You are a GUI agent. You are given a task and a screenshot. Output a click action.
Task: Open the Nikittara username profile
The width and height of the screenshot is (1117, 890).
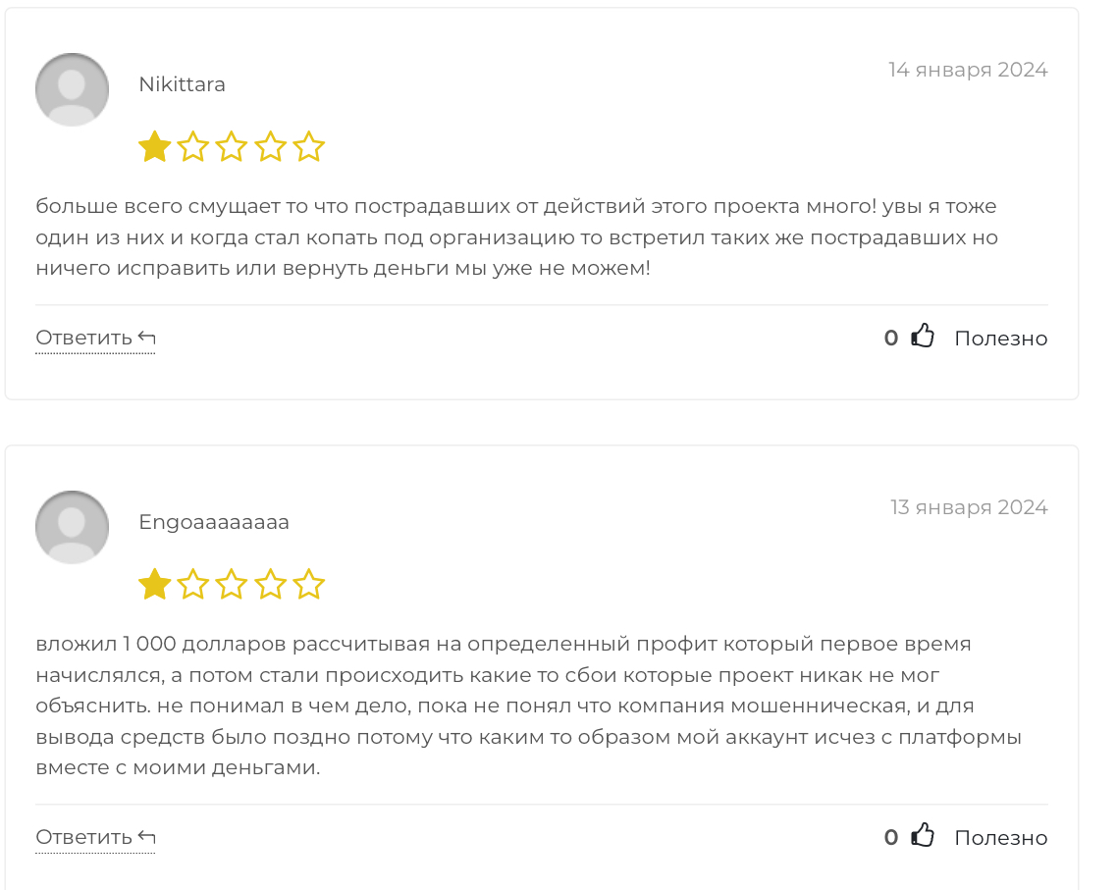pyautogui.click(x=183, y=84)
